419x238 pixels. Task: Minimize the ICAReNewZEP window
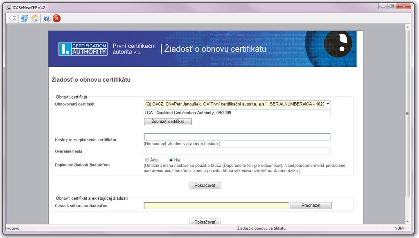[383, 6]
